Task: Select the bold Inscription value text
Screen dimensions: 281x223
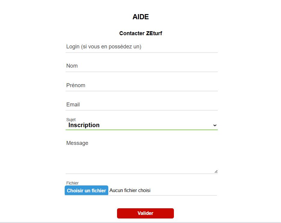Action: coord(84,125)
